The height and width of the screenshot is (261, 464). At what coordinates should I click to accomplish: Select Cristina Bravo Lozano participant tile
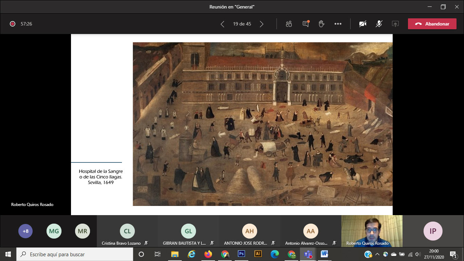pyautogui.click(x=127, y=231)
